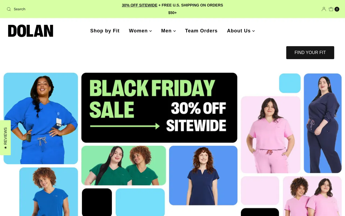345x216 pixels.
Task: Click the navy scrub top model image
Action: point(203,175)
